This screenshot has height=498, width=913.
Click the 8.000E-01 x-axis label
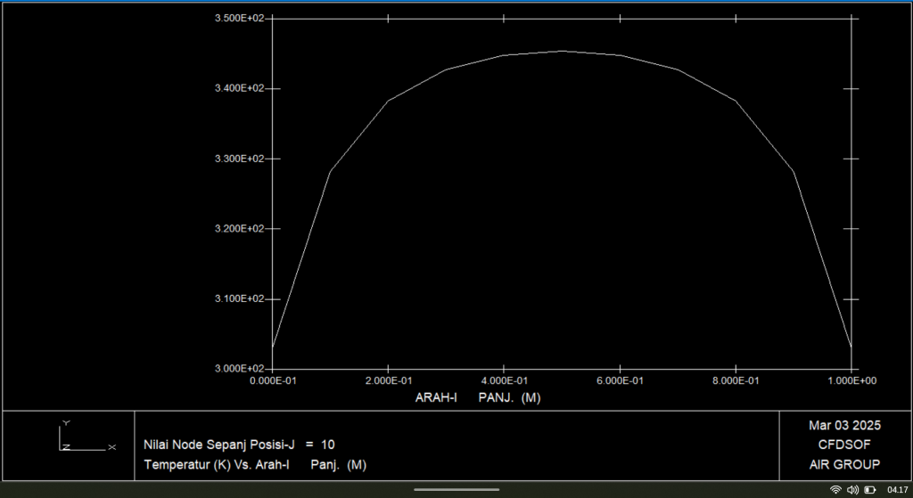click(x=736, y=381)
